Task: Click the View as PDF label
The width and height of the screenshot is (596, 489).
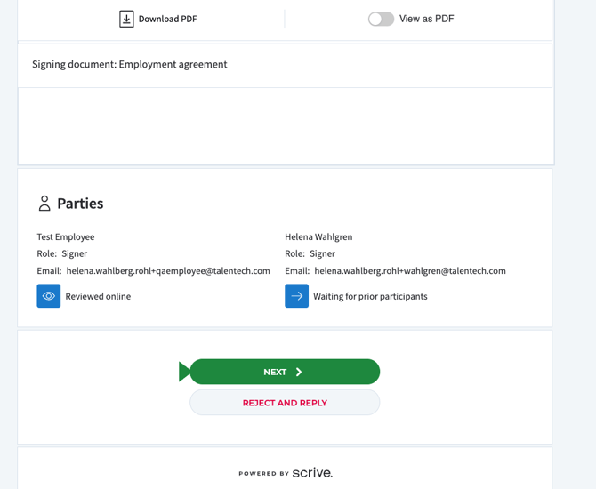Action: tap(426, 19)
